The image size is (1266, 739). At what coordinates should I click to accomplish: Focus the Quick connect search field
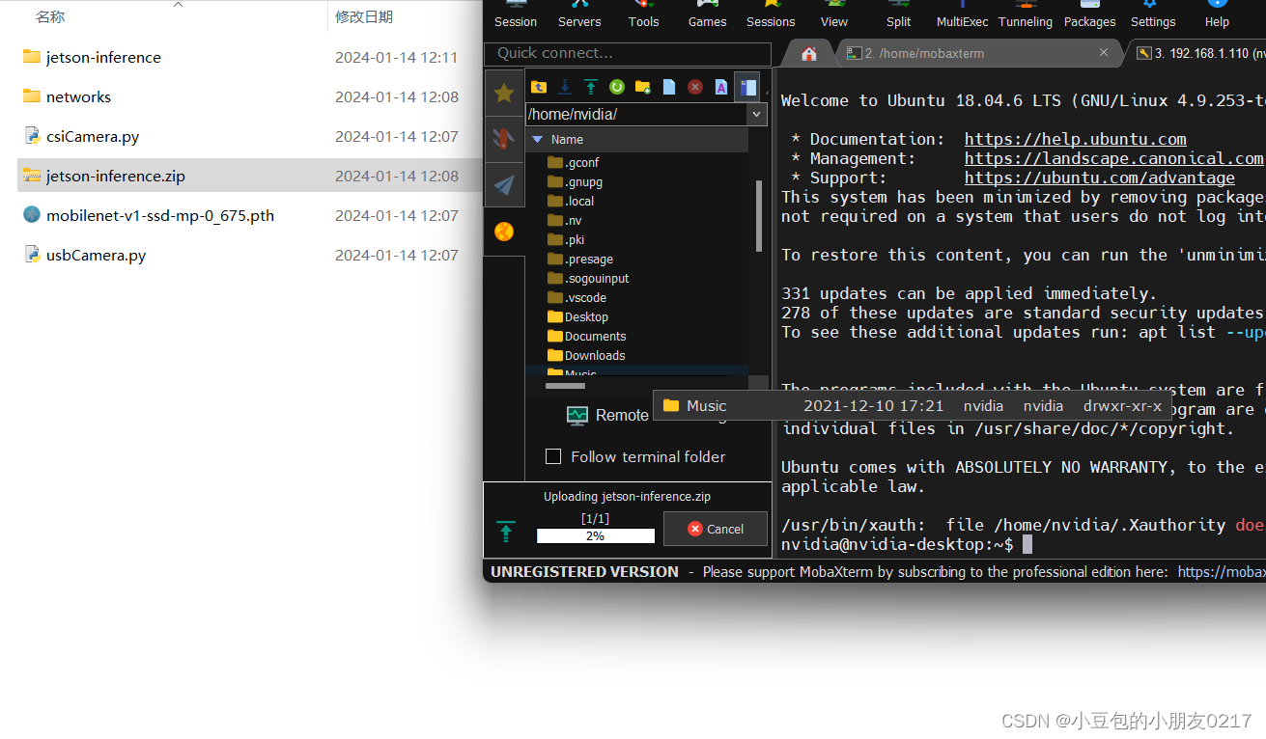[628, 53]
